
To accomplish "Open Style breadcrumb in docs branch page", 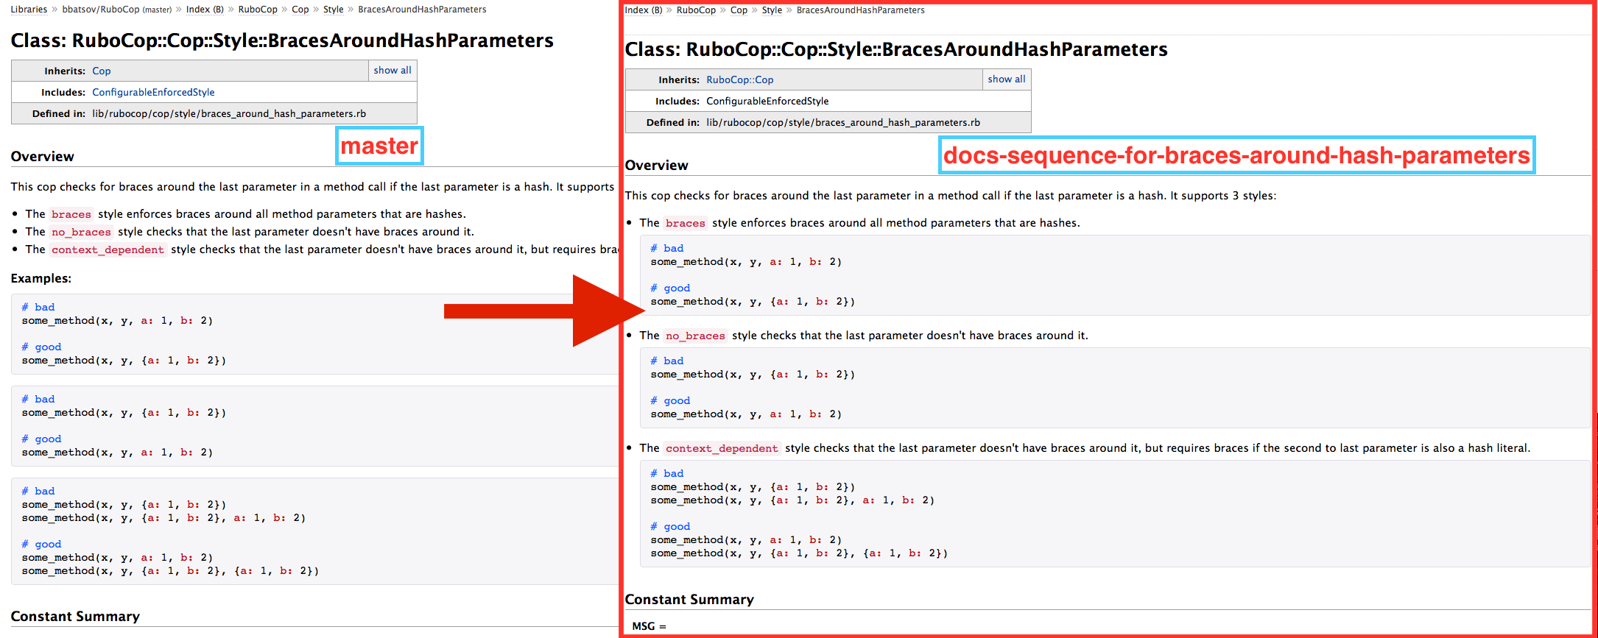I will 772,10.
